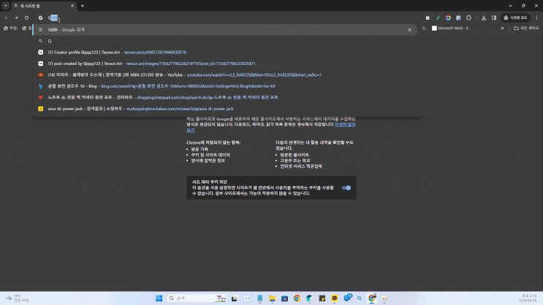The image size is (543, 305).
Task: Click the blue image extension icon
Action: [458, 18]
